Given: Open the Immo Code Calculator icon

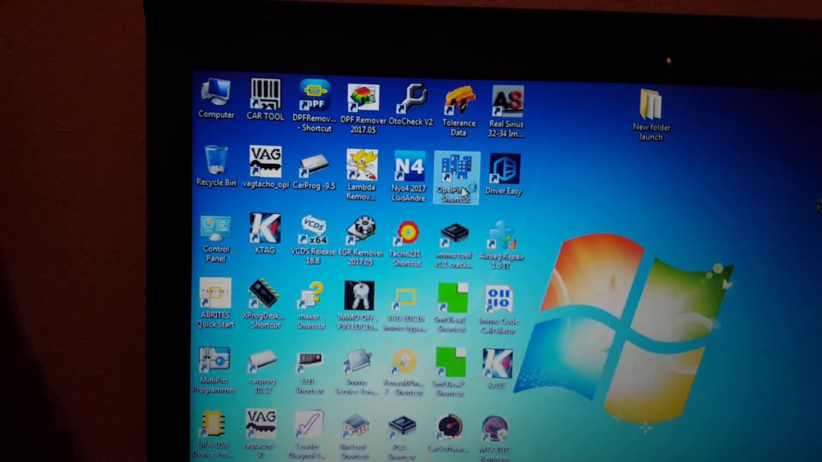Looking at the screenshot, I should (x=498, y=311).
